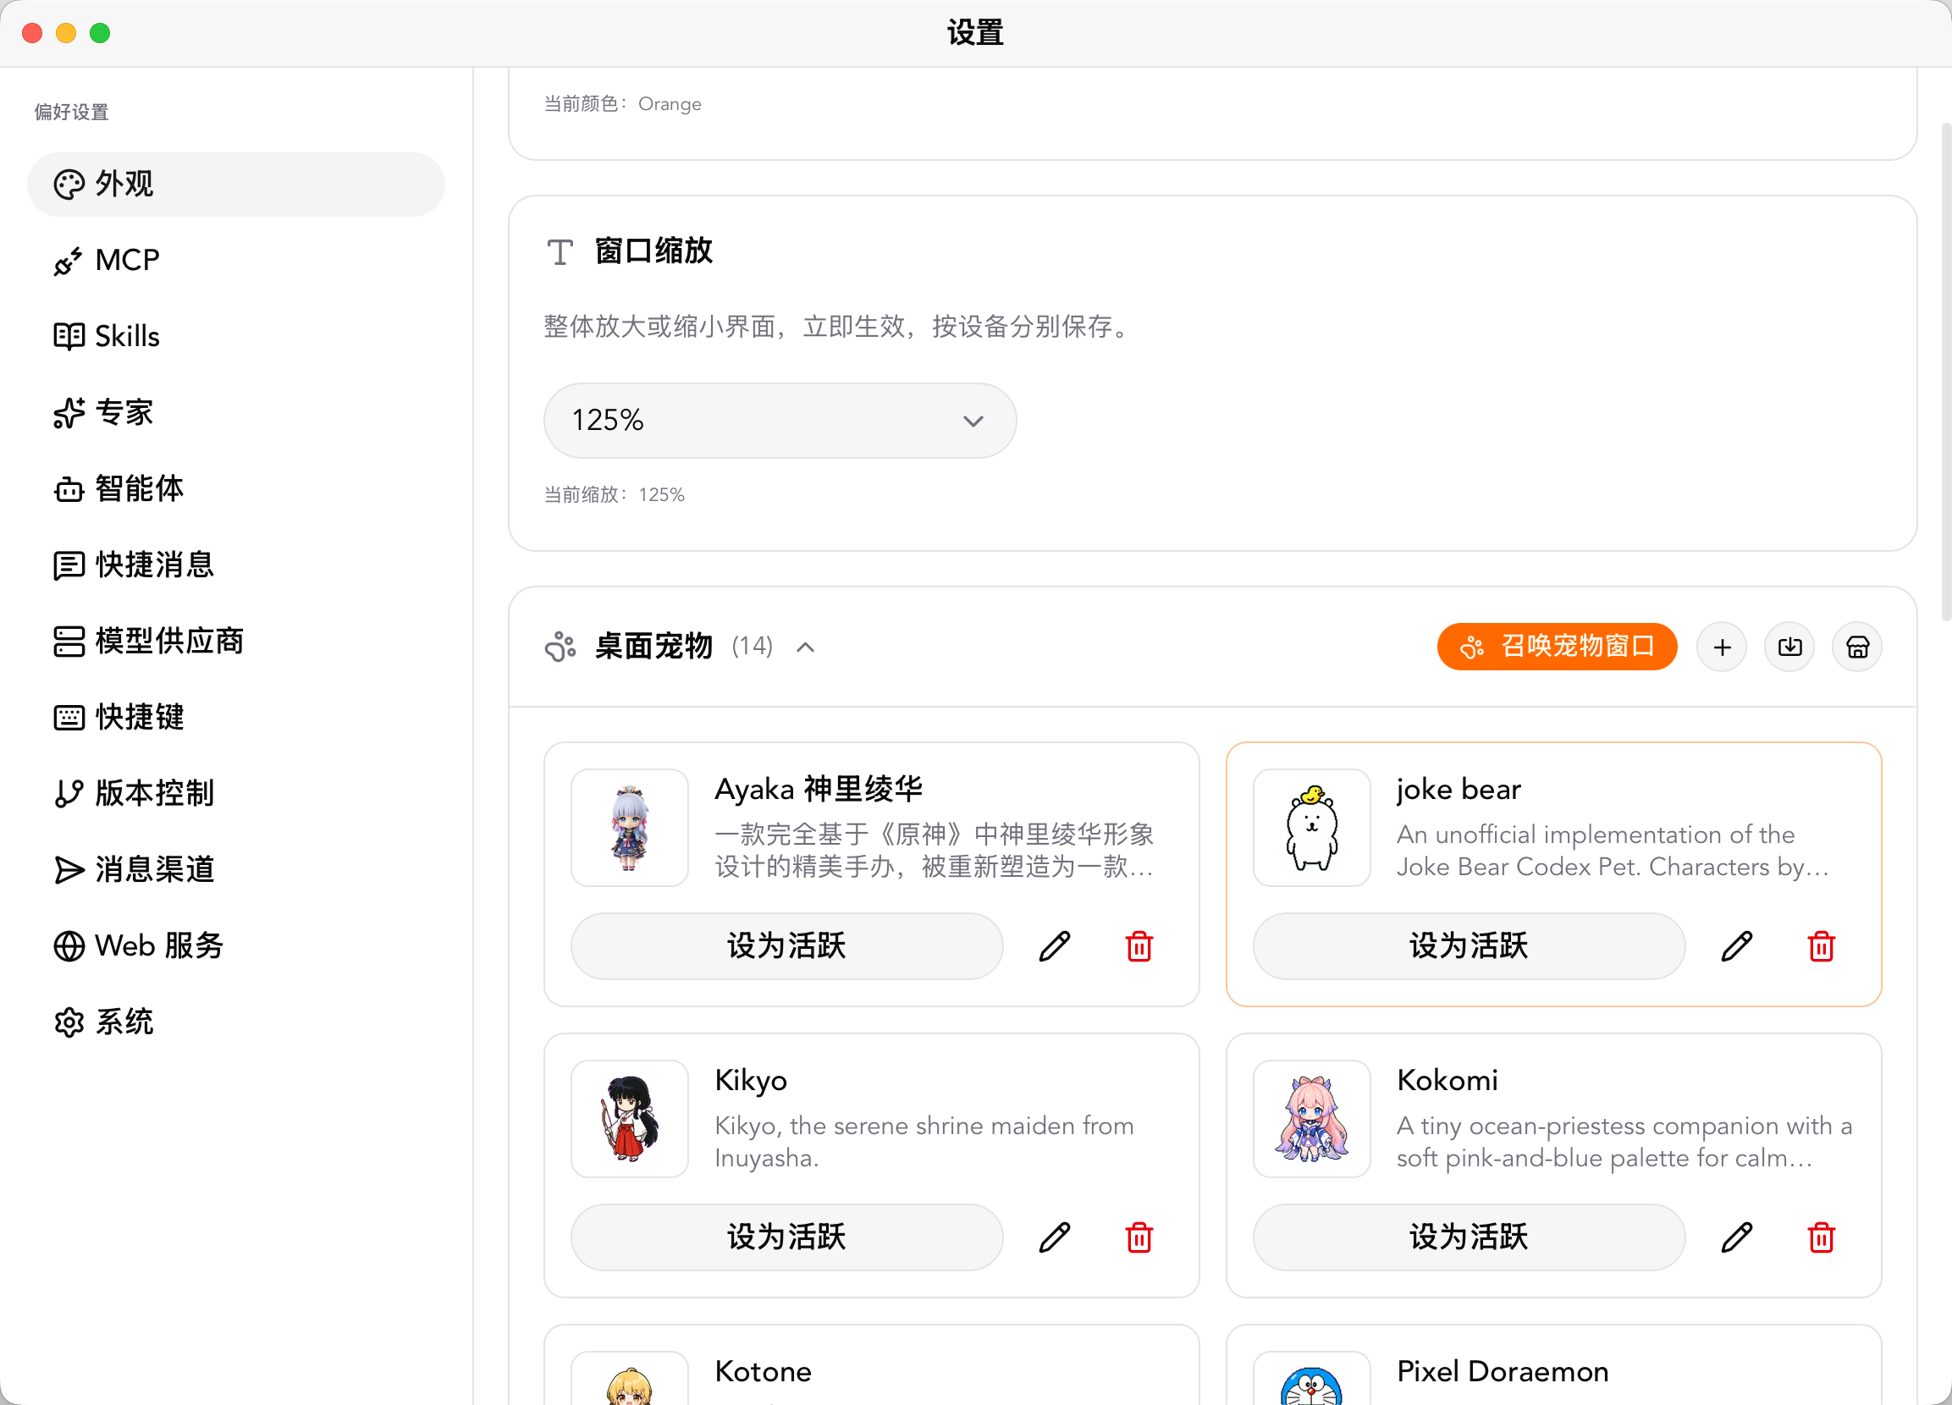Click the Kikyo avatar thumbnail
This screenshot has height=1405, width=1952.
[x=630, y=1118]
